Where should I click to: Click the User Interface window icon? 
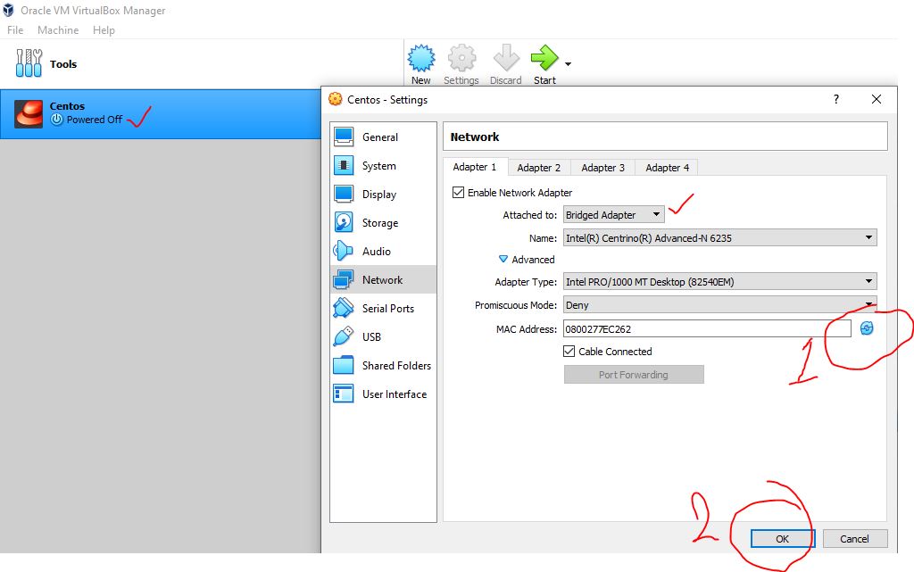pyautogui.click(x=344, y=394)
